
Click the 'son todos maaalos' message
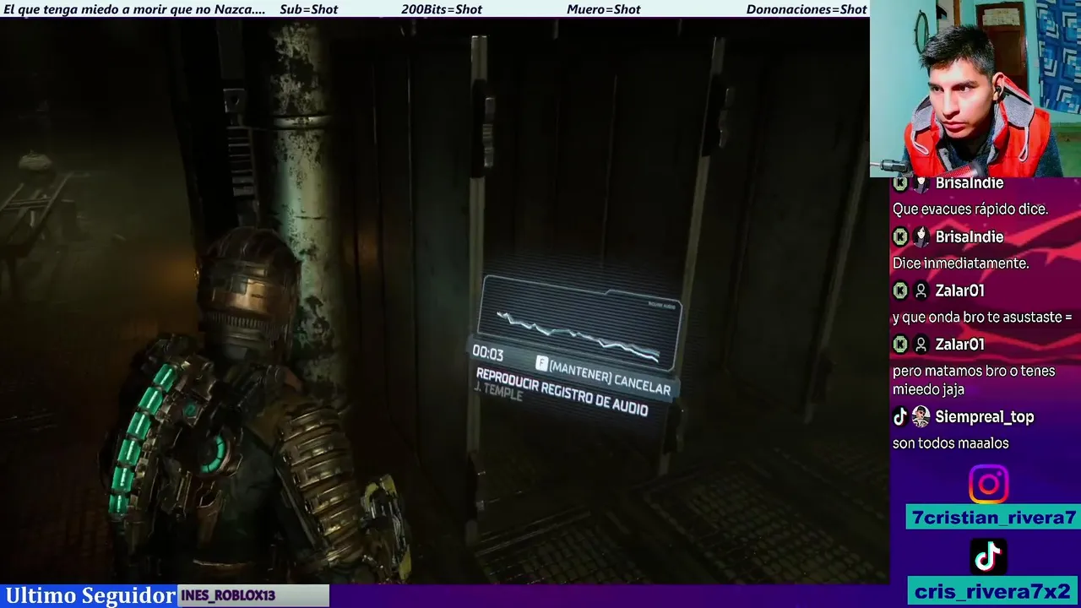(950, 443)
